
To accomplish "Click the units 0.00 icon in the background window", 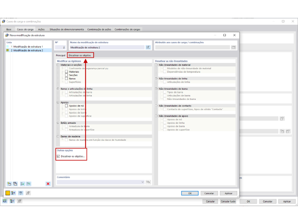I will [x=5, y=201].
